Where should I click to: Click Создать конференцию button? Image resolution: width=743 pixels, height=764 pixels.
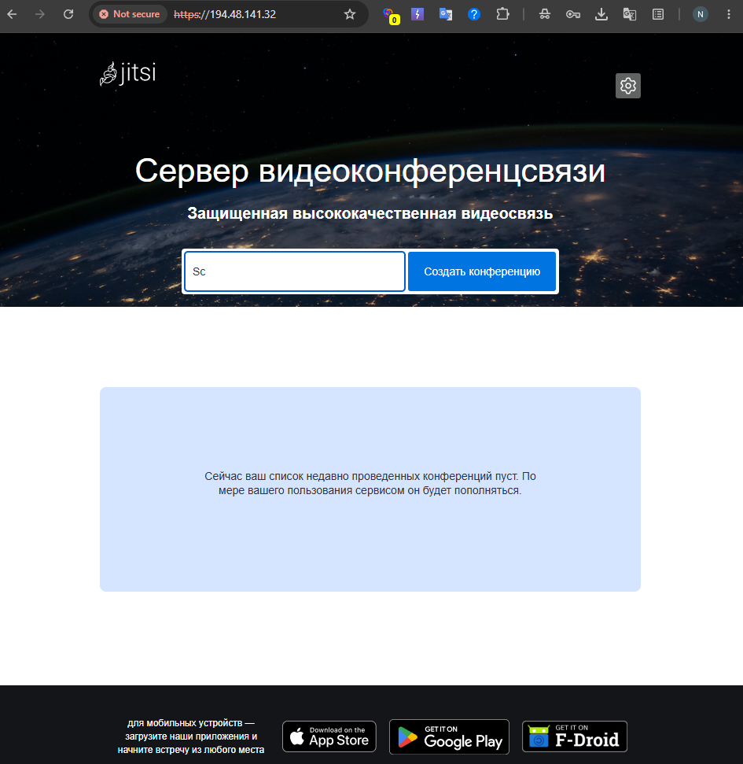482,271
